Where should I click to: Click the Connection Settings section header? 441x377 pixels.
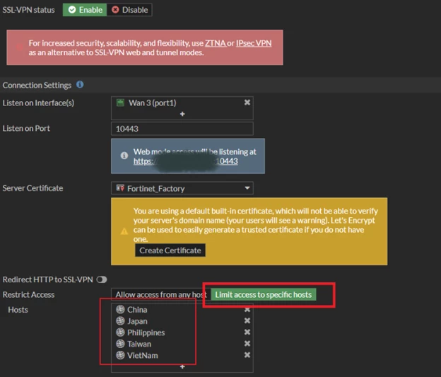(x=37, y=86)
